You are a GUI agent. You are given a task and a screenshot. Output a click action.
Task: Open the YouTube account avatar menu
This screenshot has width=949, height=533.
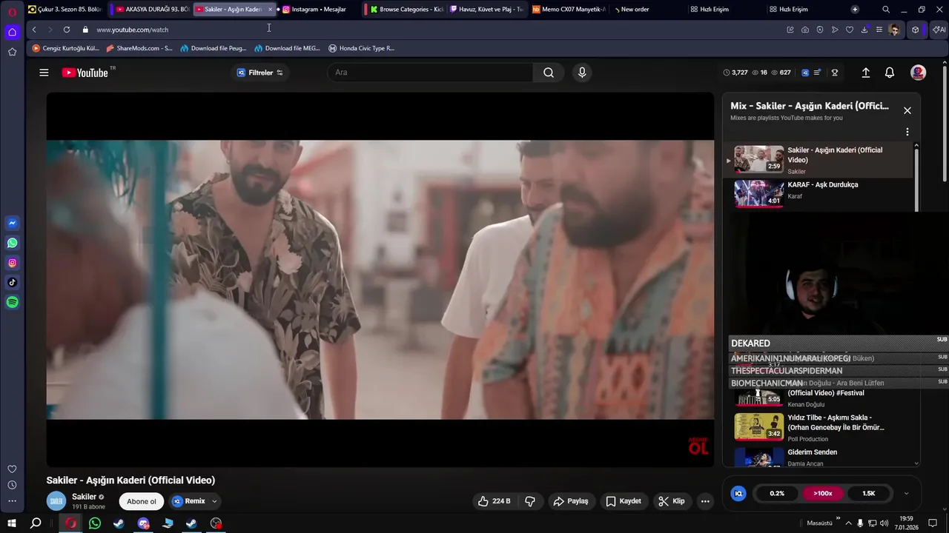(x=918, y=73)
